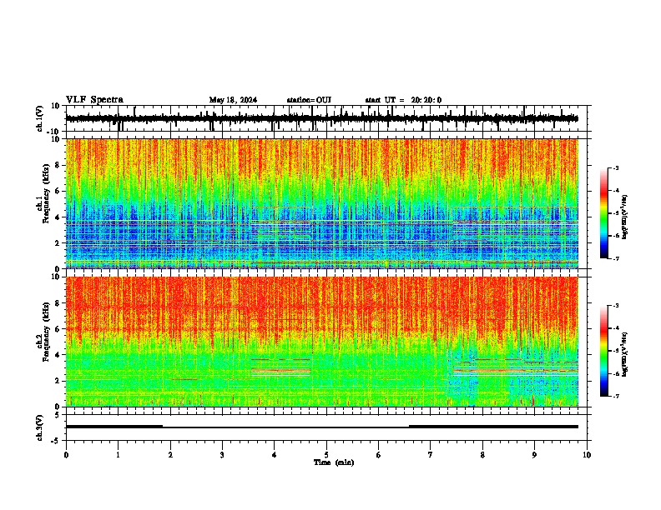Click the "8" kHz tick on ch.1 spectrogram

58,165
